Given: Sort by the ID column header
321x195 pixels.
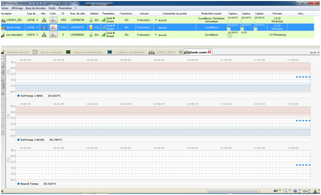Looking at the screenshot, I should pos(63,13).
